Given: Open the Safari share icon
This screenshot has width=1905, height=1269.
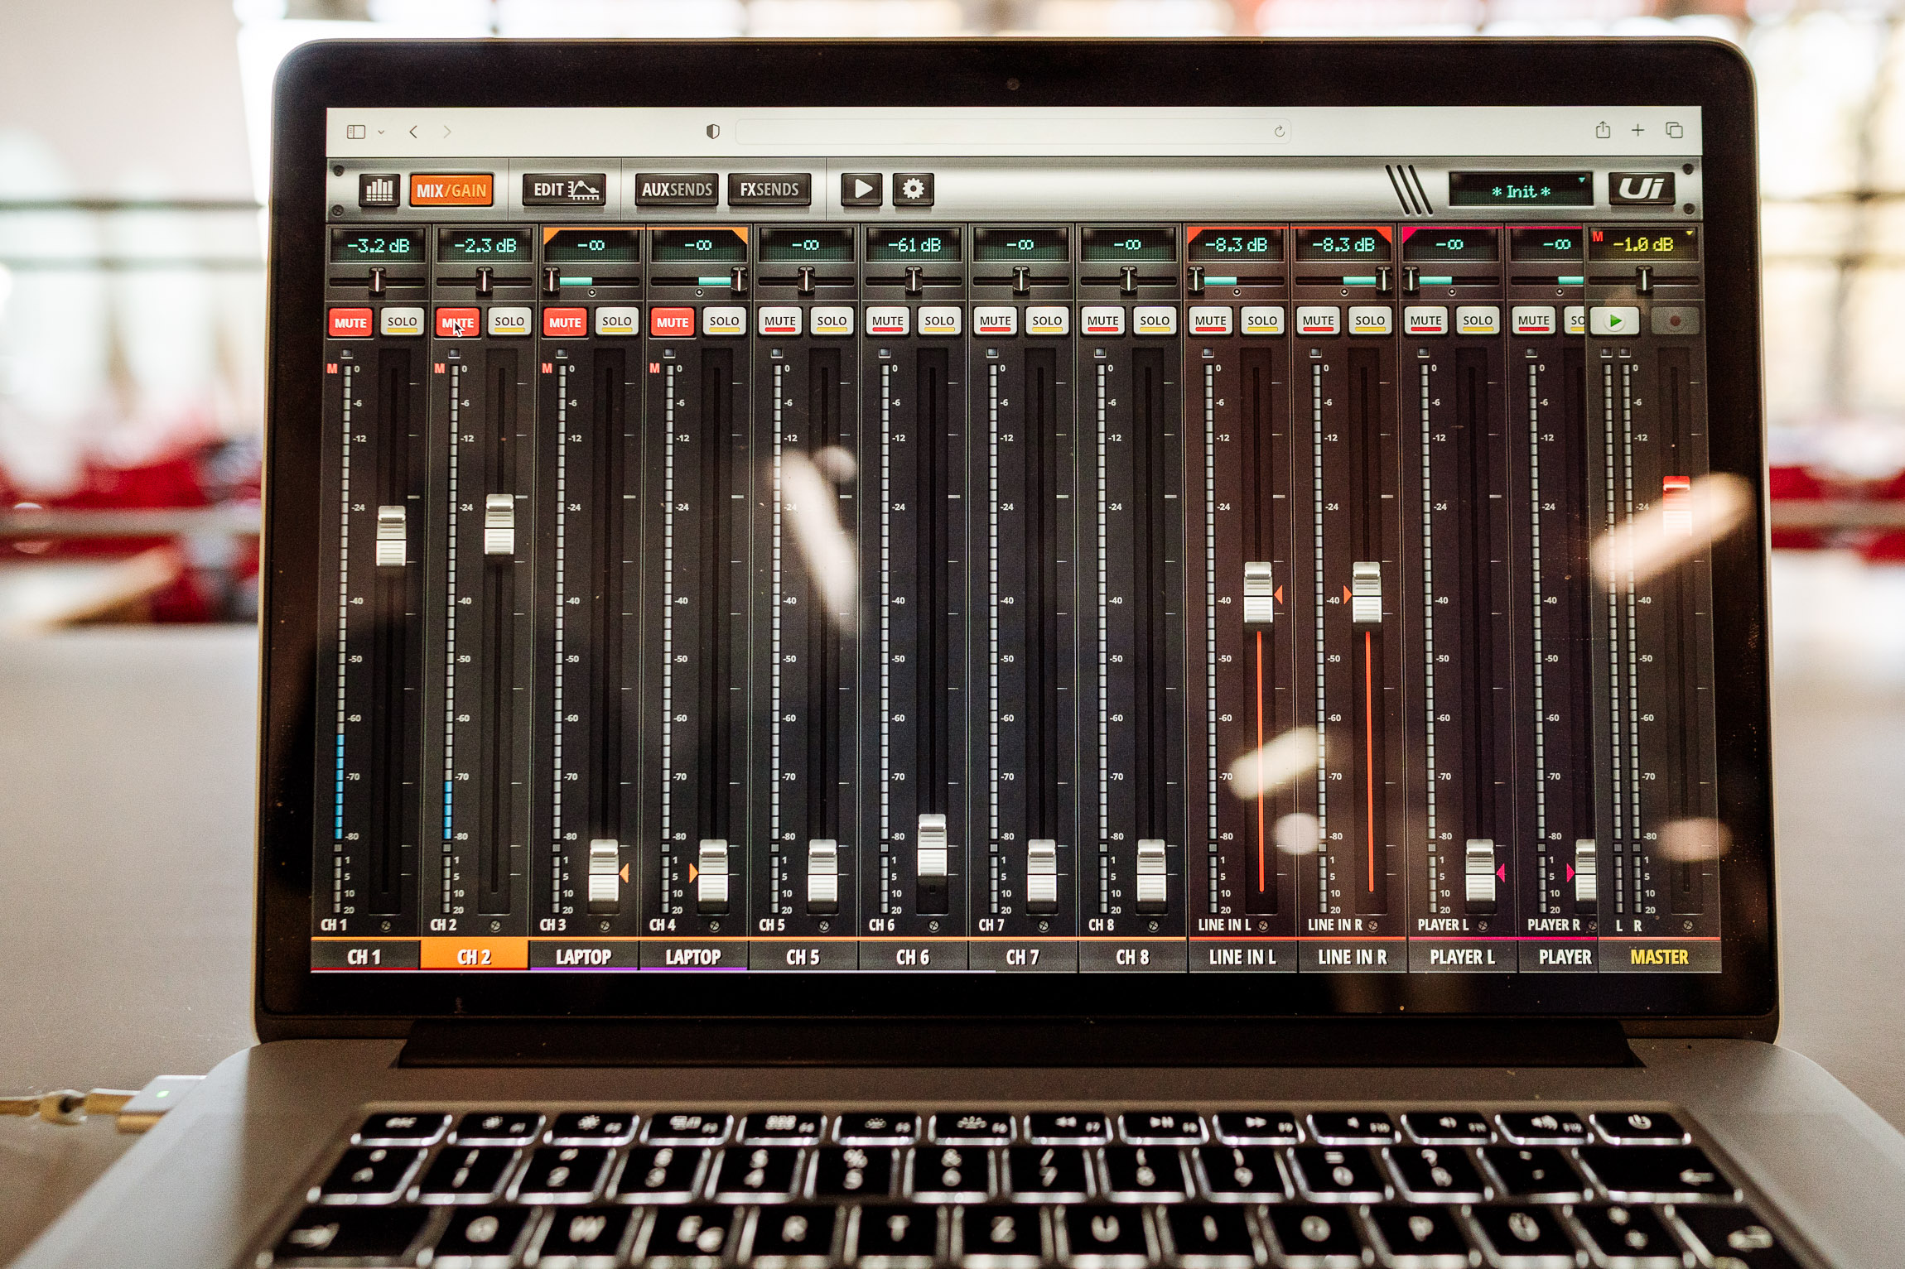Looking at the screenshot, I should 1603,130.
